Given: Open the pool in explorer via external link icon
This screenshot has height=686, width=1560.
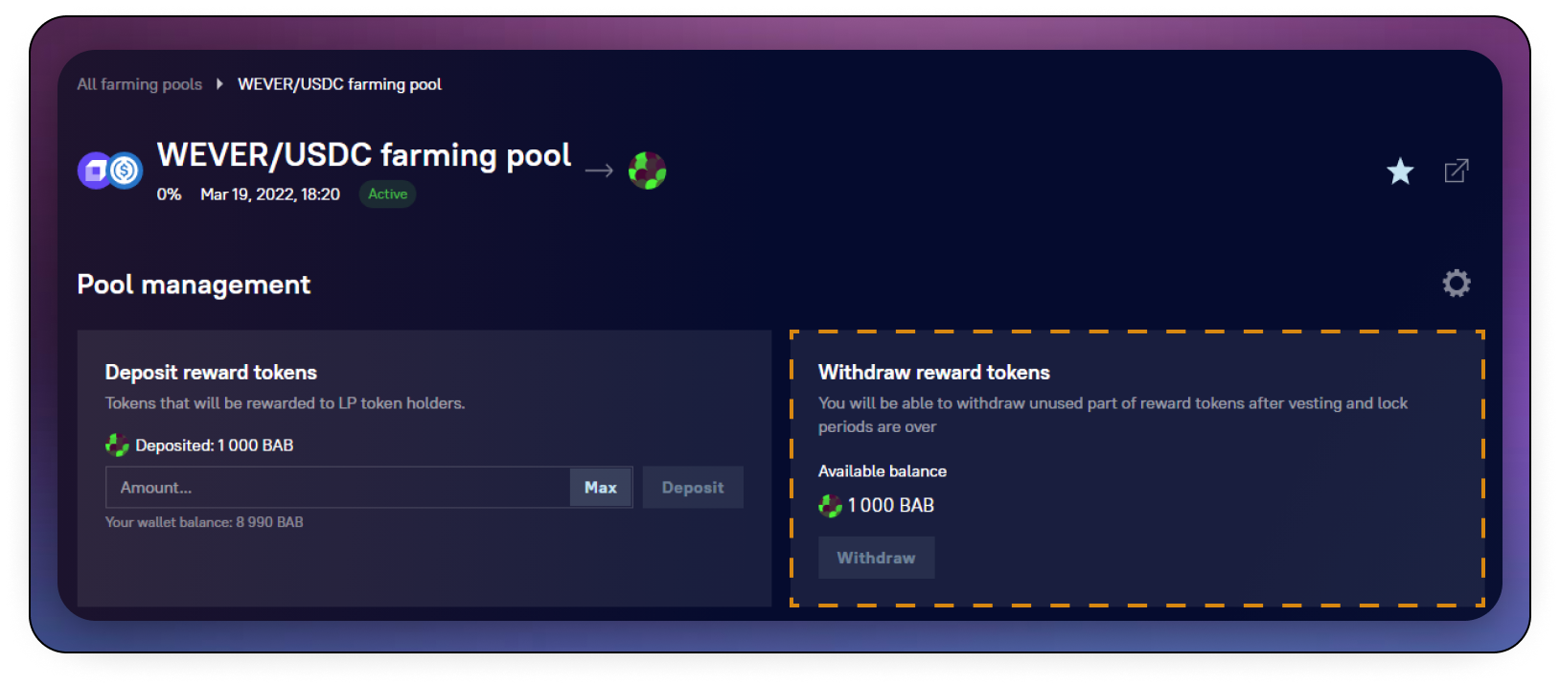Looking at the screenshot, I should tap(1456, 171).
